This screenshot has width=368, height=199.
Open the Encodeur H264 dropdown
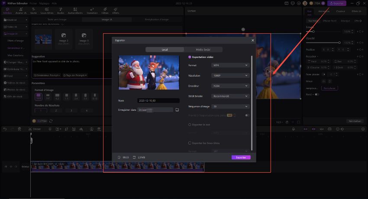pos(230,86)
